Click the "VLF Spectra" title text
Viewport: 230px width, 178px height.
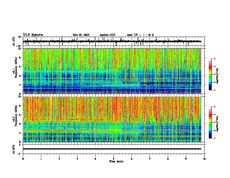pyautogui.click(x=33, y=35)
